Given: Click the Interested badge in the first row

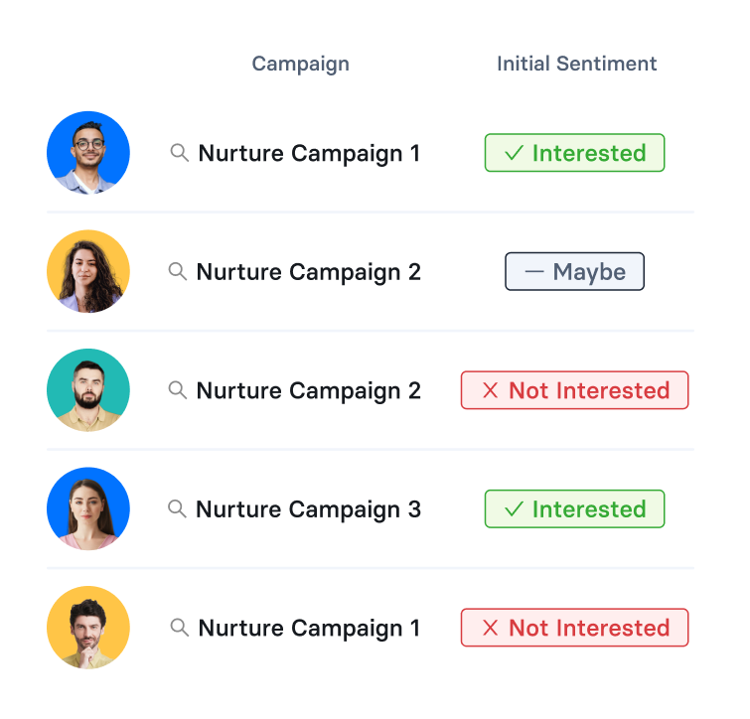Looking at the screenshot, I should [574, 153].
